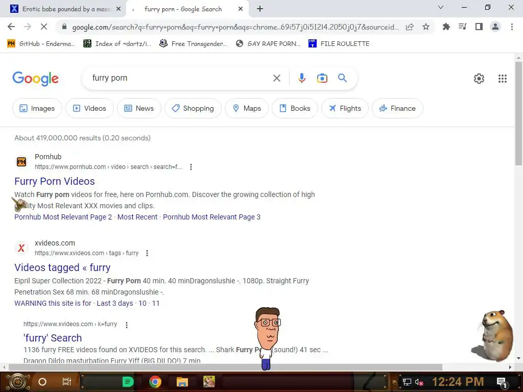Filter results by News
This screenshot has width=523, height=392.
click(139, 108)
